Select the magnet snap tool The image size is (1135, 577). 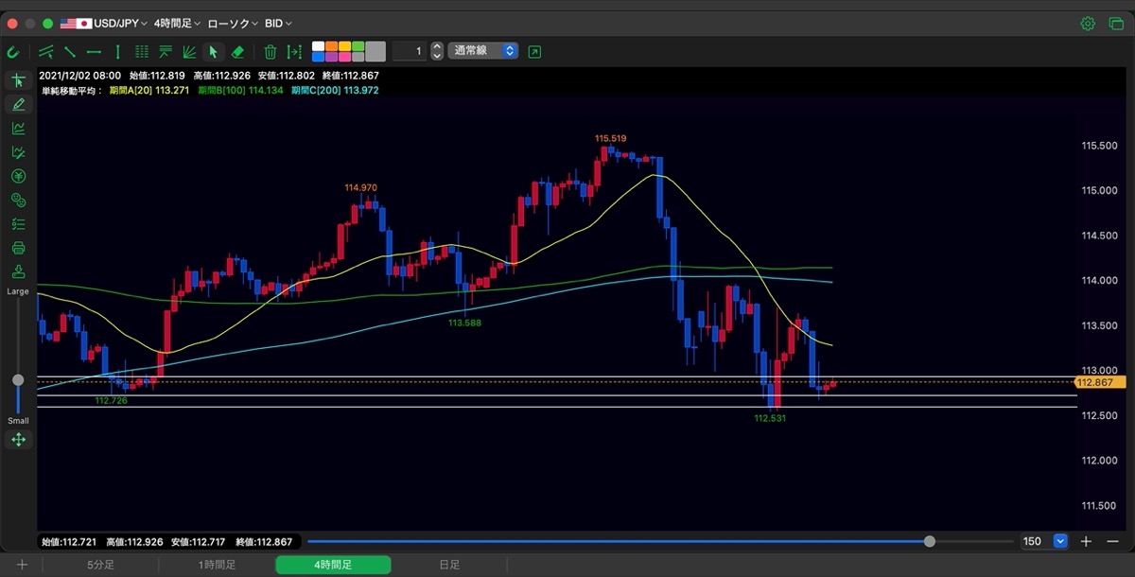(x=13, y=51)
